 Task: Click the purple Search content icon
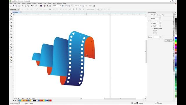(x=41, y=6)
